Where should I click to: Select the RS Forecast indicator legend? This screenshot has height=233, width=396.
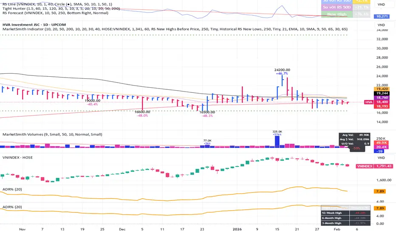55,13
